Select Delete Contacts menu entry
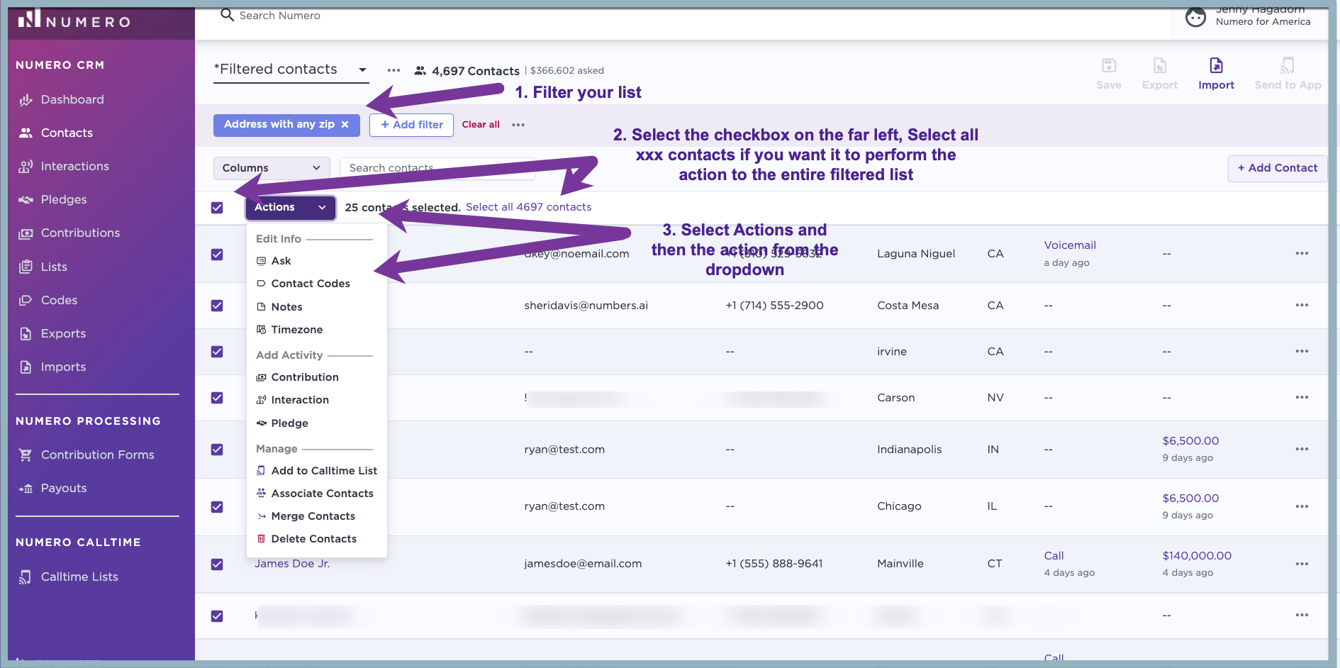 pos(313,539)
